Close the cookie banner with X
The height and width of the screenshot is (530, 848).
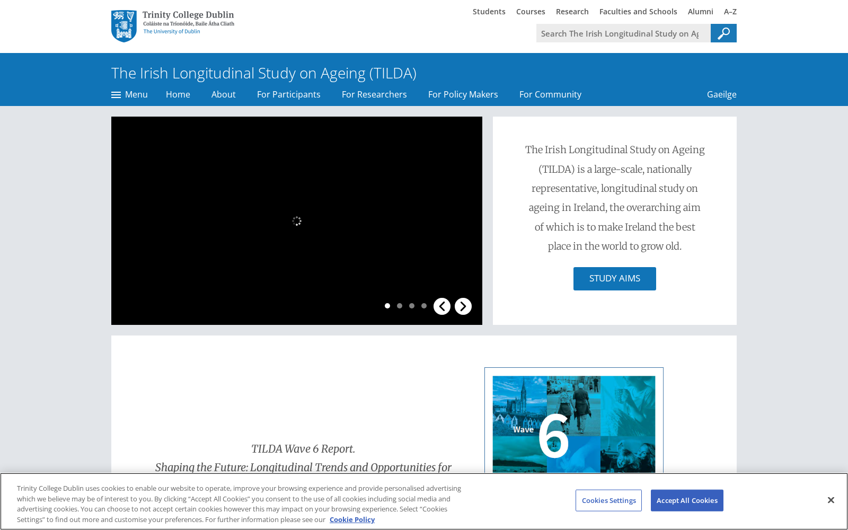(x=831, y=500)
